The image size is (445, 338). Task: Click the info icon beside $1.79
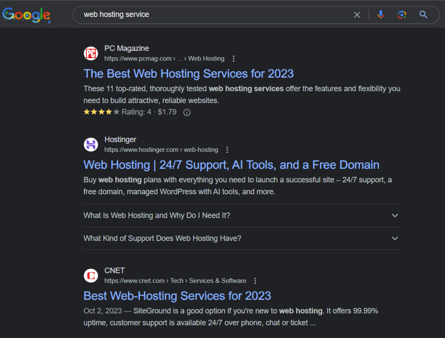pyautogui.click(x=187, y=113)
